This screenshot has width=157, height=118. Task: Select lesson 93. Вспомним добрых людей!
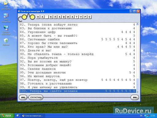point(78,65)
